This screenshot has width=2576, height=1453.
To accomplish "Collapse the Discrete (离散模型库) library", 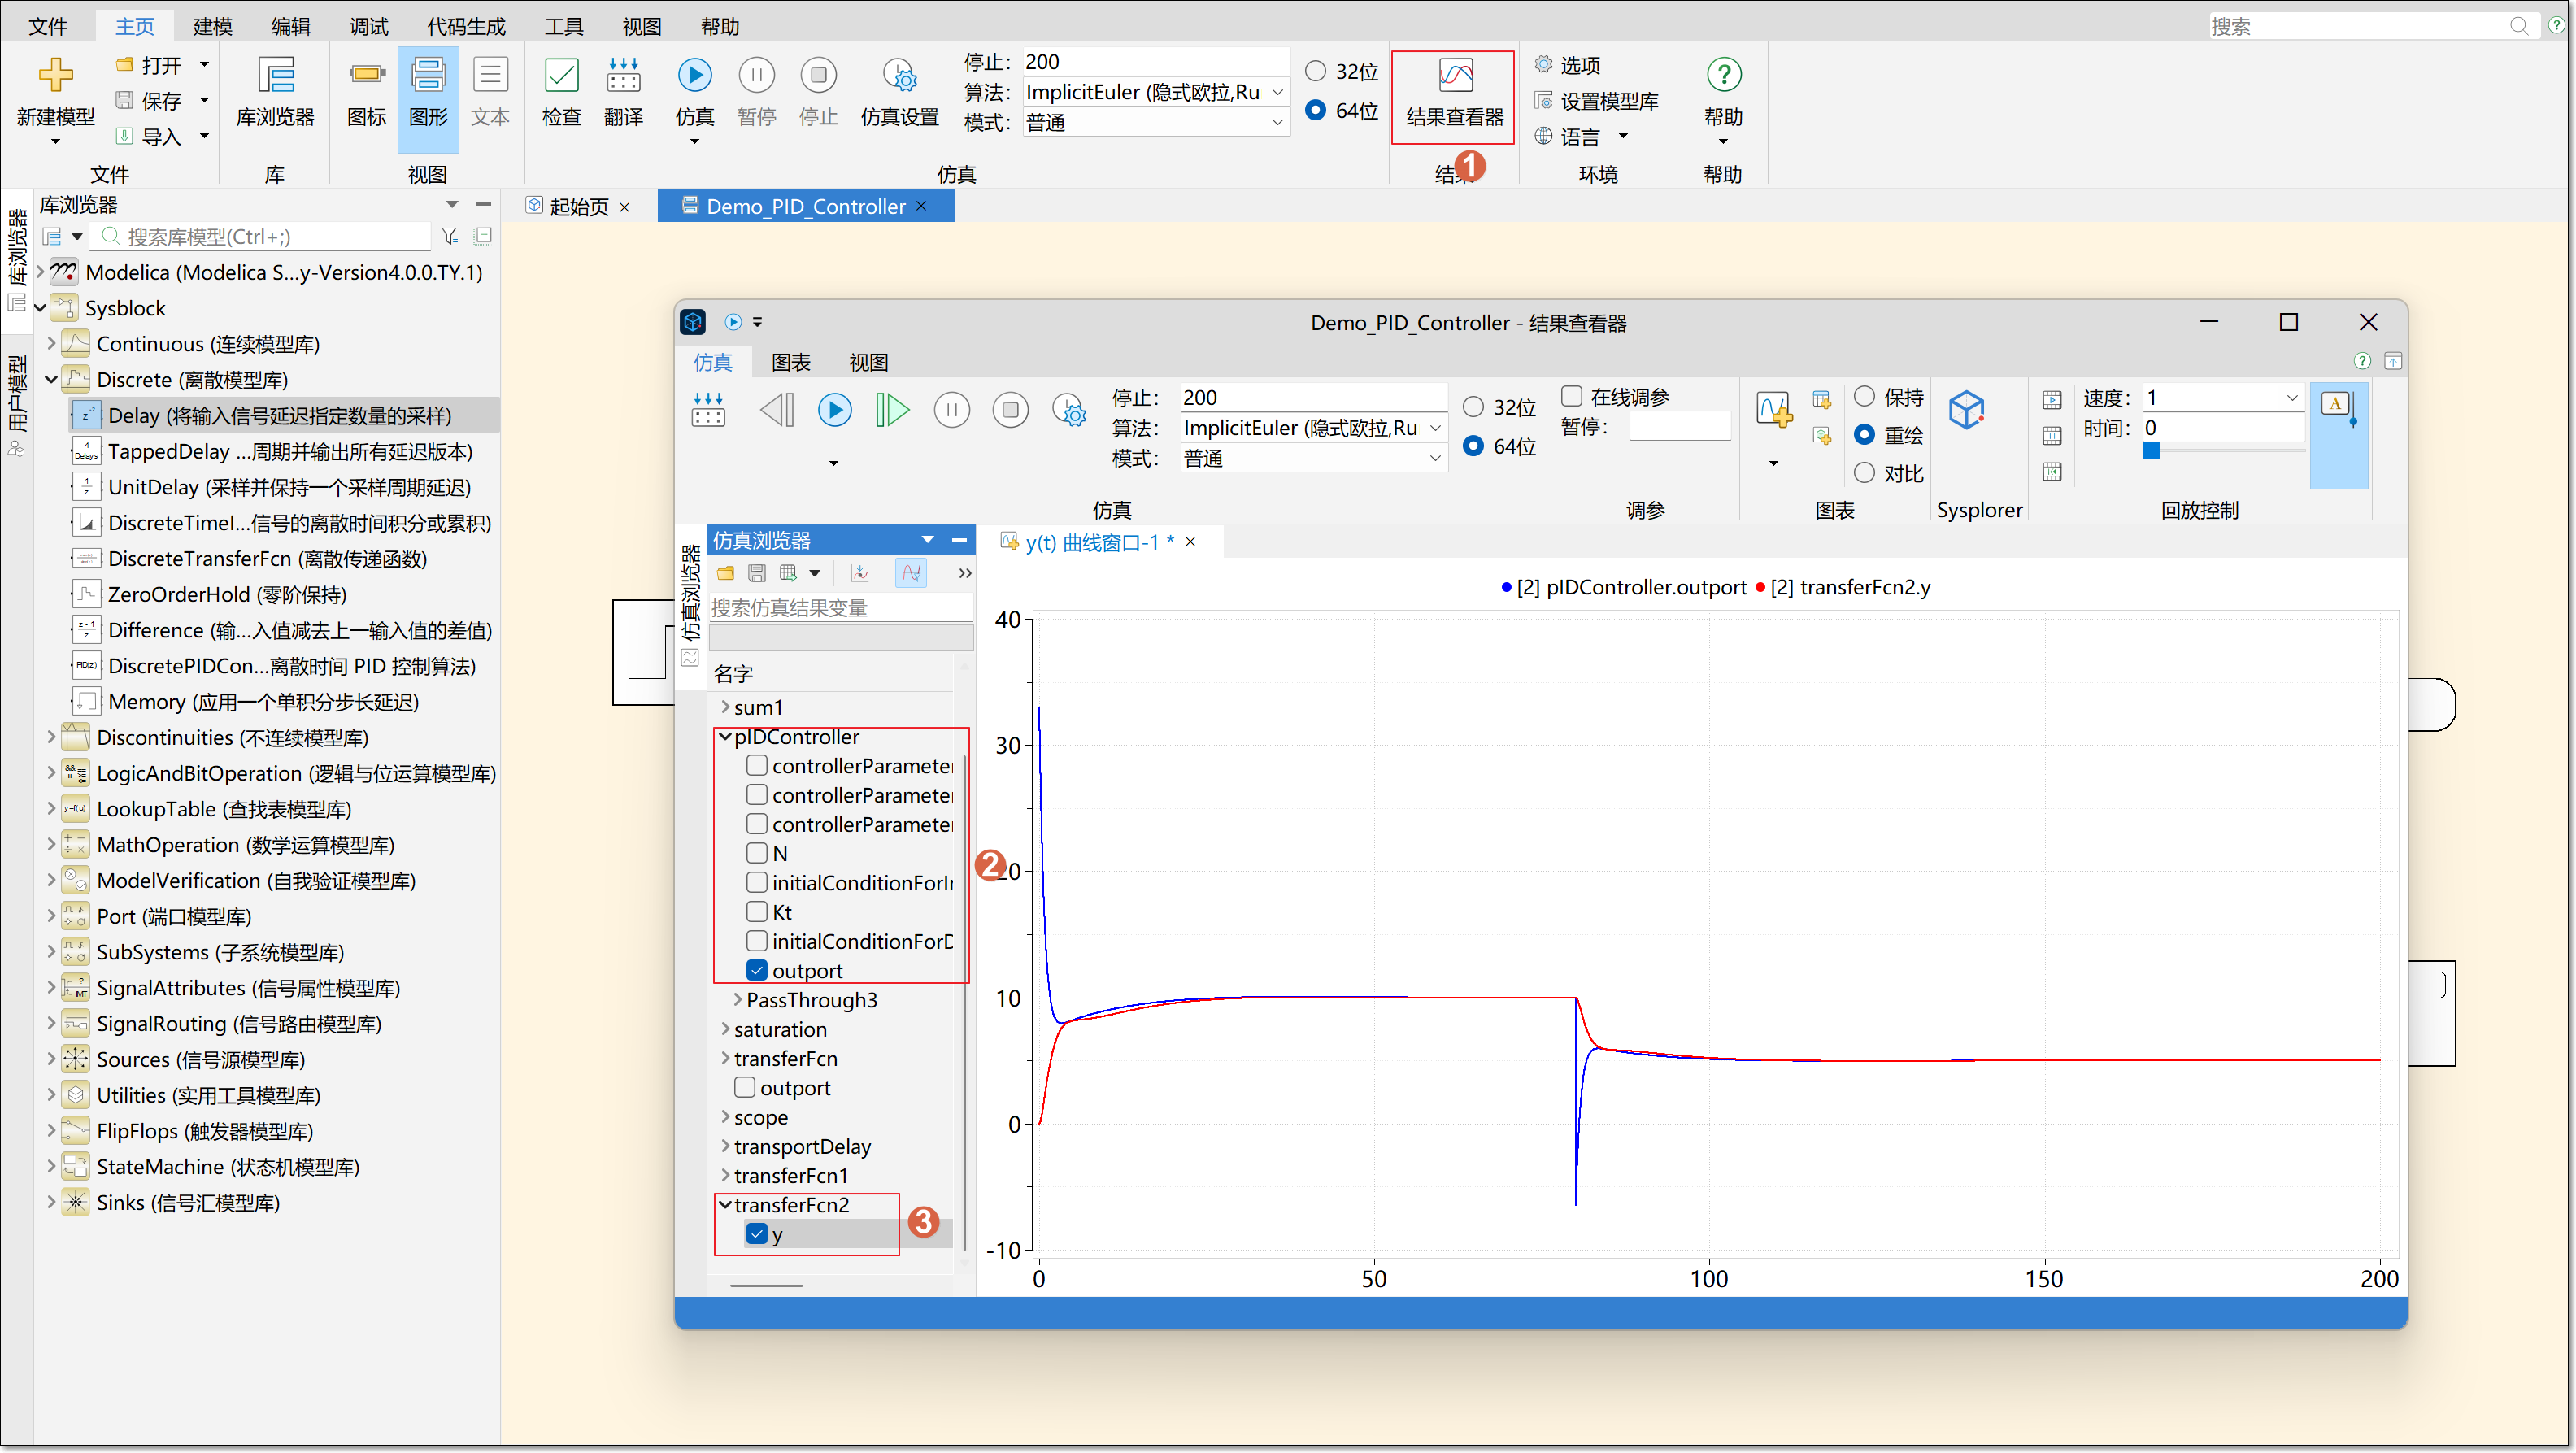I will click(x=51, y=380).
